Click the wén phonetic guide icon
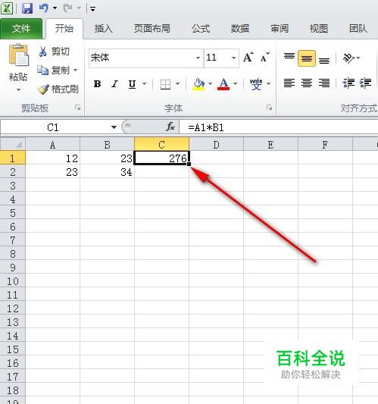This screenshot has height=404, width=378. pos(256,84)
